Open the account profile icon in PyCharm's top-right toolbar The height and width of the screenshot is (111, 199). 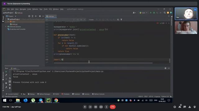click(x=134, y=13)
